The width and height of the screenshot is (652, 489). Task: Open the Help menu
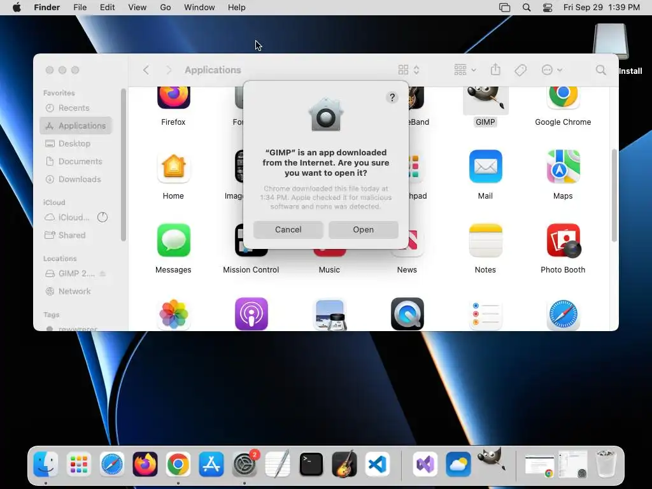(x=237, y=8)
